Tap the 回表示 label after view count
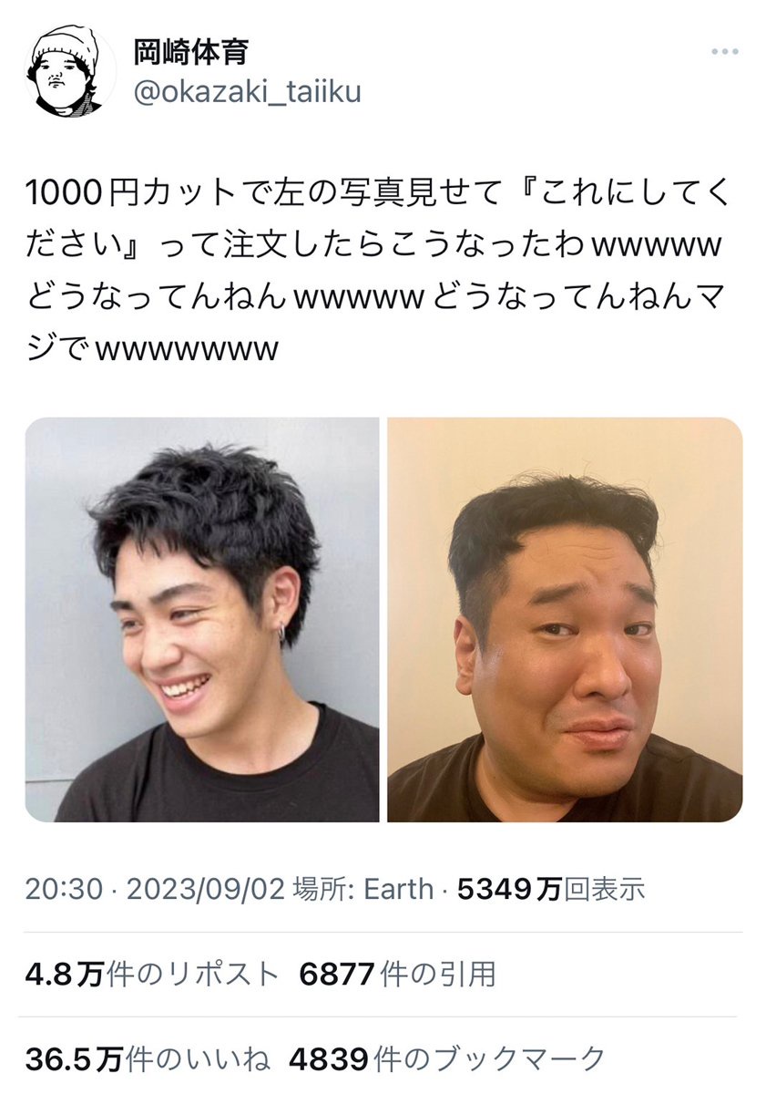Screen dimensions: 766x1094 click(605, 890)
